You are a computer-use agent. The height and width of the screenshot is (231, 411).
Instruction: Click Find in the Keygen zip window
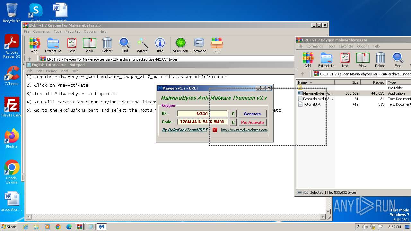click(x=125, y=45)
